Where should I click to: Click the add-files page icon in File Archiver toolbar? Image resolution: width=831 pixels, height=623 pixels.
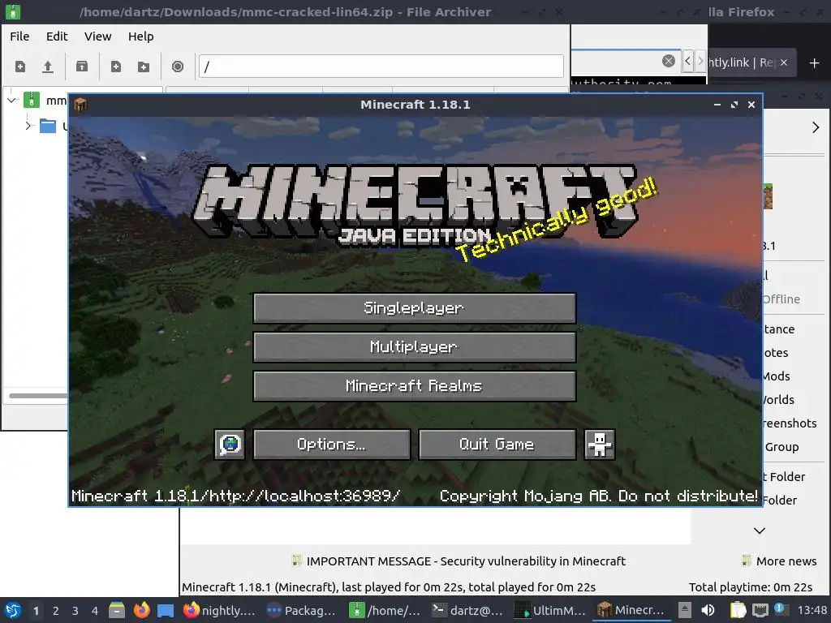coord(115,67)
